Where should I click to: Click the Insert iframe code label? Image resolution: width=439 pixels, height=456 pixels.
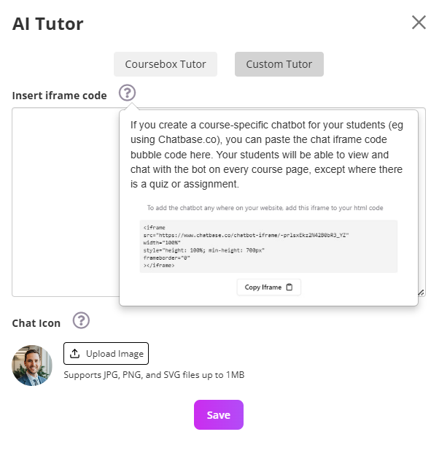coord(60,96)
